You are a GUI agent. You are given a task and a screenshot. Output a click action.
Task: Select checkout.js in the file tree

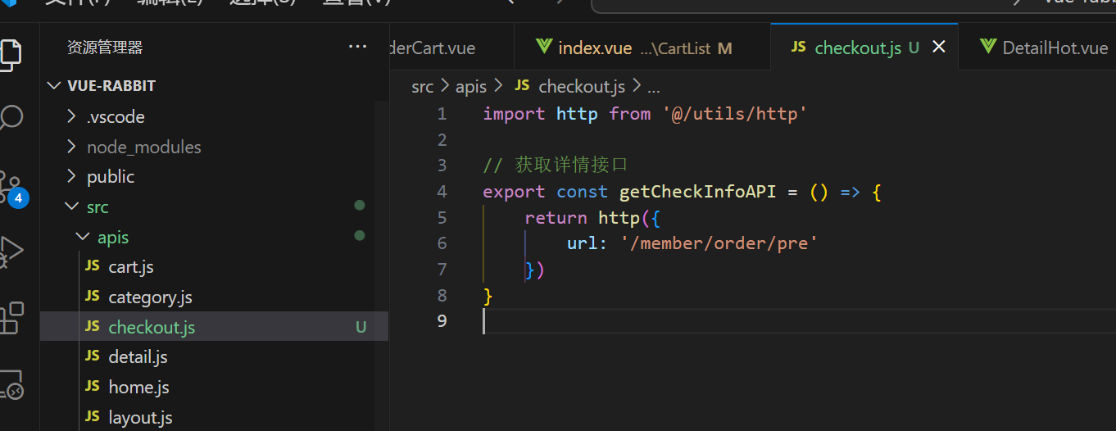[x=215, y=327]
